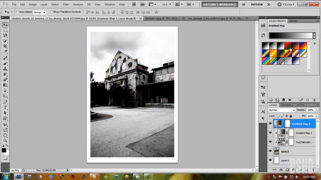
Task: Click the Gradient Map 2 layer mask thumbnail
Action: tap(287, 123)
